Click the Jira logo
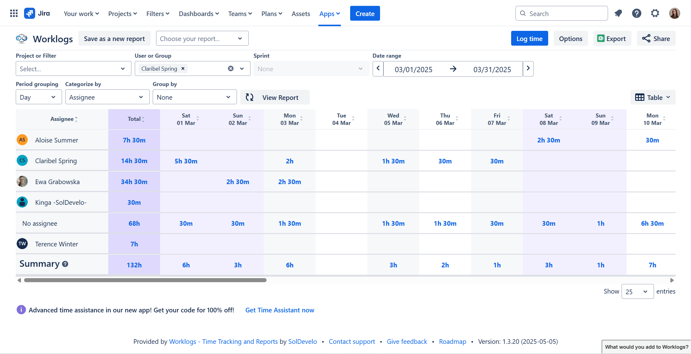The image size is (691, 354). point(37,13)
